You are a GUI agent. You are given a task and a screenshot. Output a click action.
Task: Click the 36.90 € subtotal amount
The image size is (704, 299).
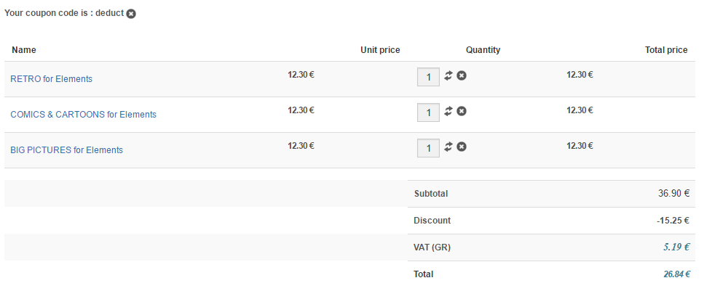point(673,194)
